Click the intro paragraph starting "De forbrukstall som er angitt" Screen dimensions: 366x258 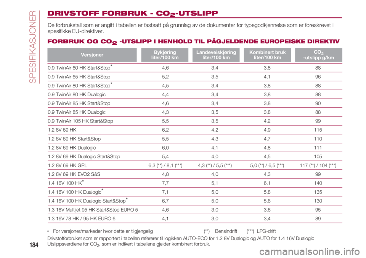[191, 28]
